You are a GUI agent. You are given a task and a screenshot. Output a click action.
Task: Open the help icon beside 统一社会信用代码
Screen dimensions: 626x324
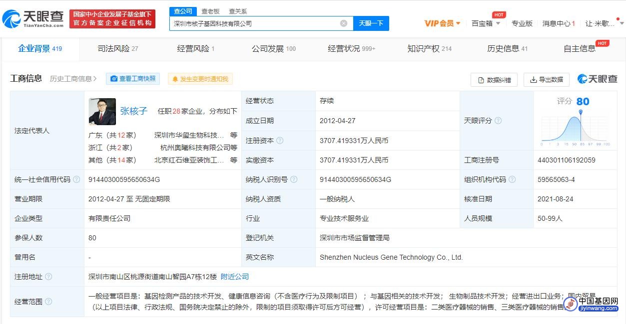coord(76,179)
